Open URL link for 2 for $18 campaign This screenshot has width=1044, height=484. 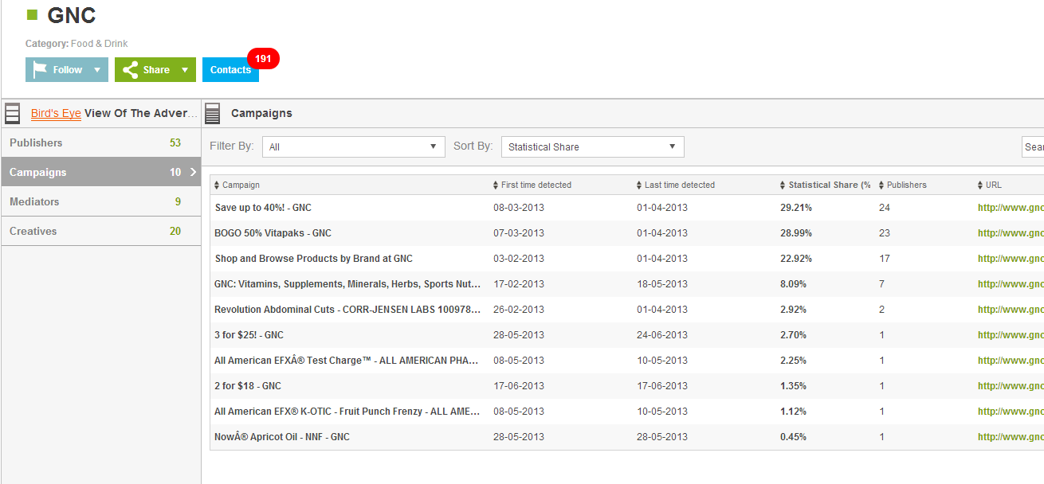1011,386
